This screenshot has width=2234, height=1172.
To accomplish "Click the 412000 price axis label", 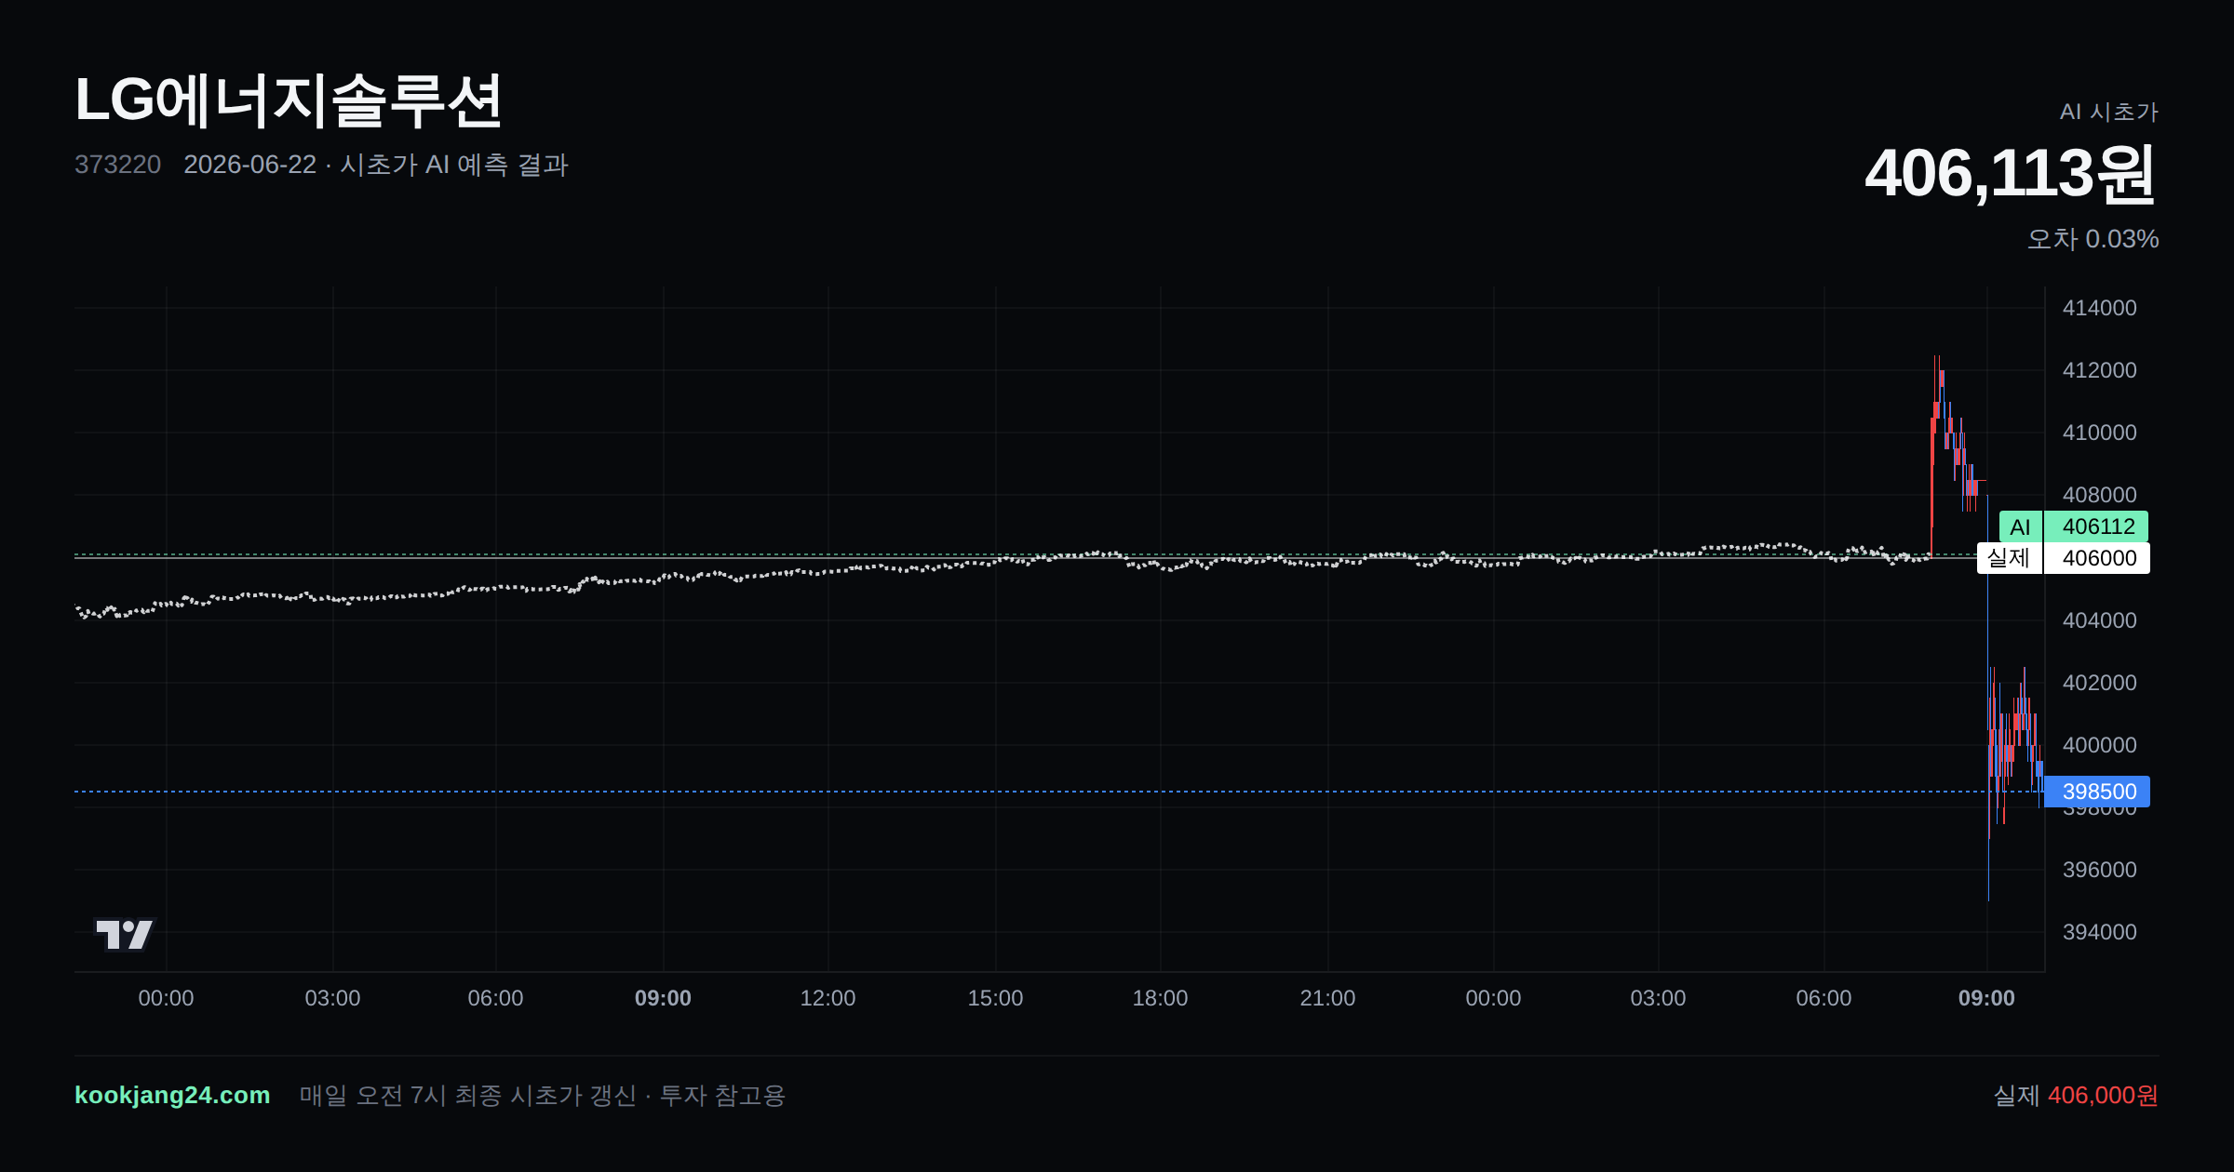I will coord(2100,370).
